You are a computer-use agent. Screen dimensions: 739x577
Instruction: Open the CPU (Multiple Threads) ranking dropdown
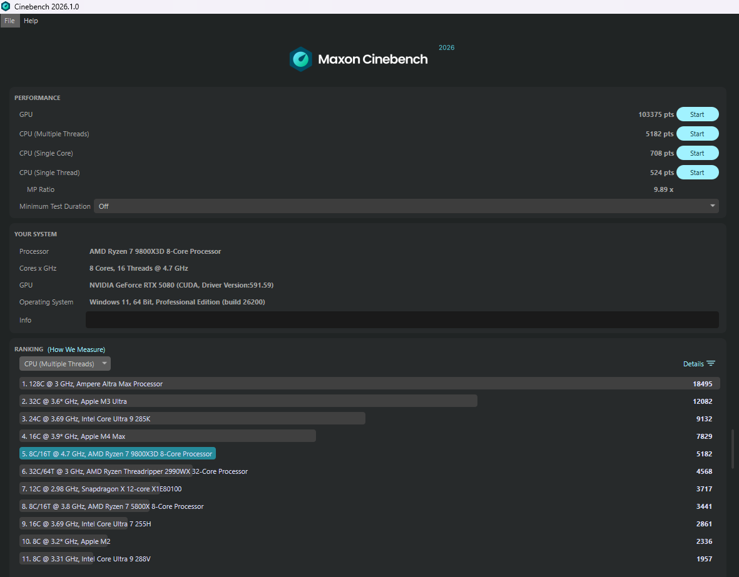[65, 364]
